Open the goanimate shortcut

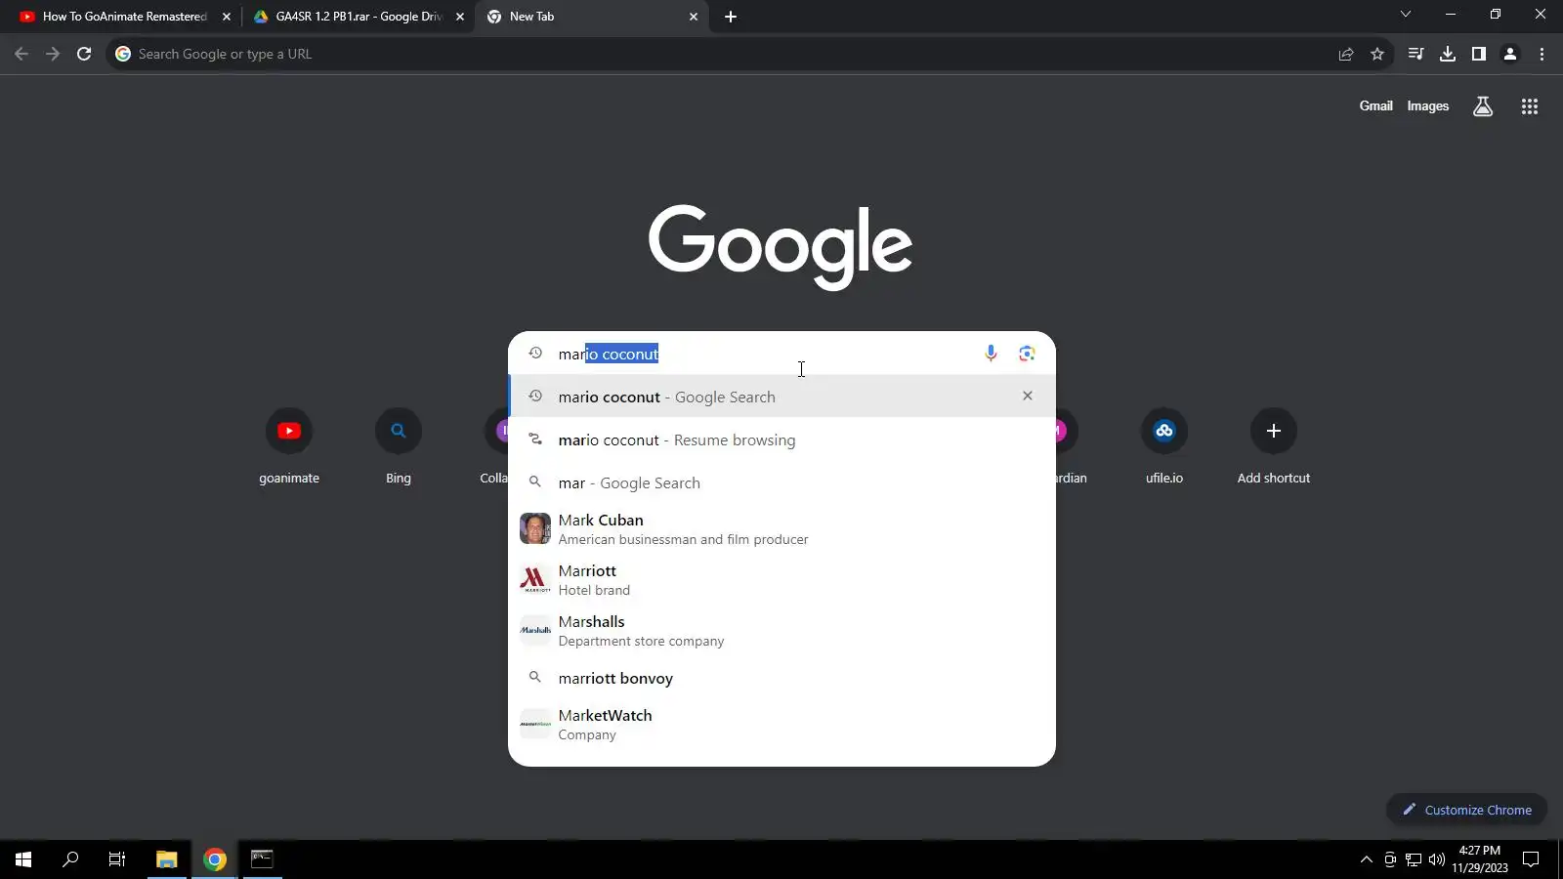289,447
